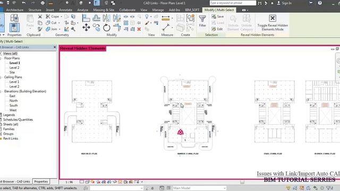
Task: Open the Architecture ribbon tab
Action: click(14, 10)
